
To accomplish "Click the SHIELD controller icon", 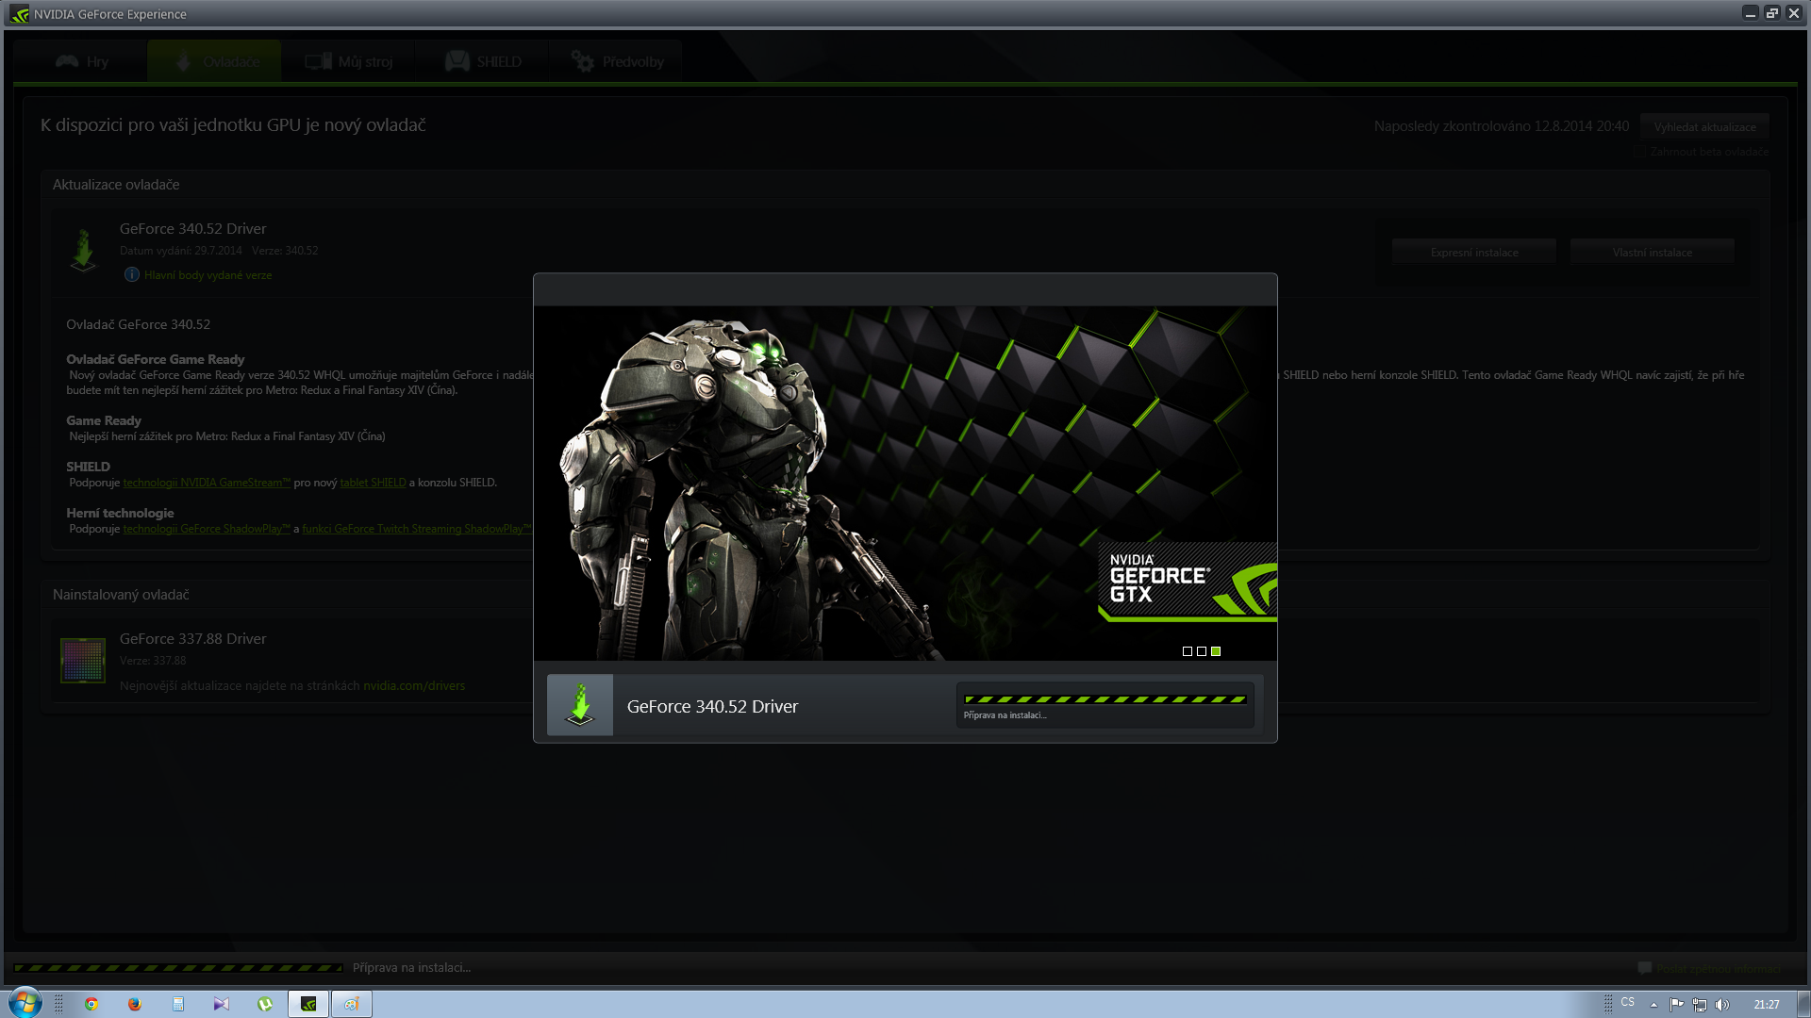I will 457,61.
